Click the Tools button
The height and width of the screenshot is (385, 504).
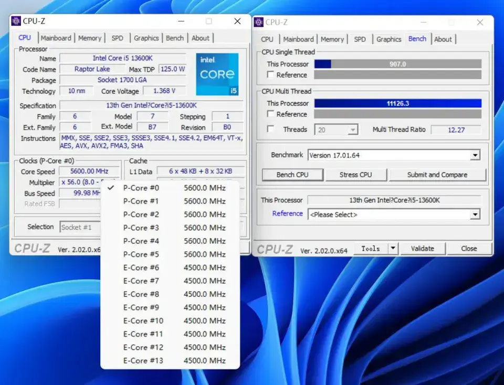[x=371, y=248]
